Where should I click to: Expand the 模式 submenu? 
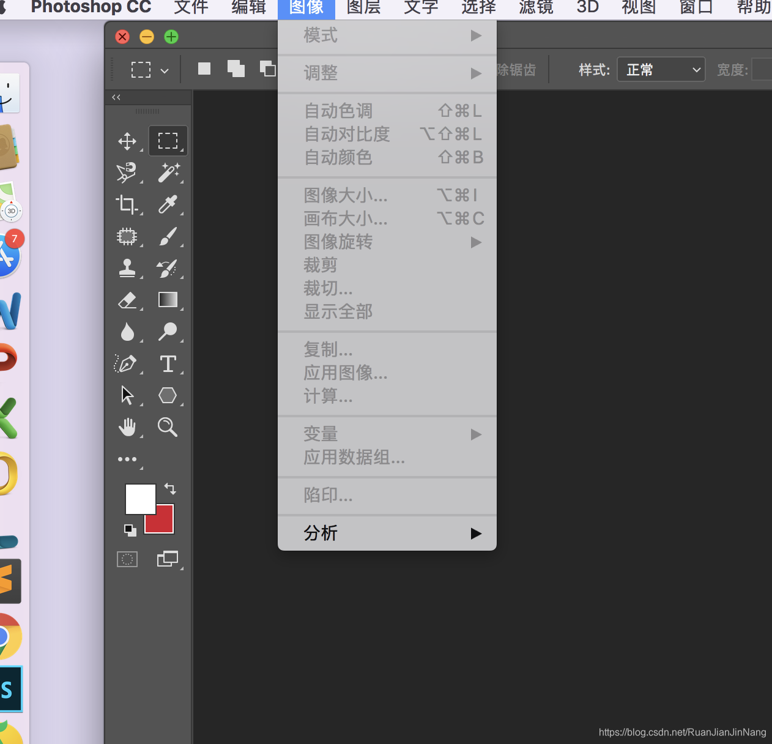(x=387, y=35)
